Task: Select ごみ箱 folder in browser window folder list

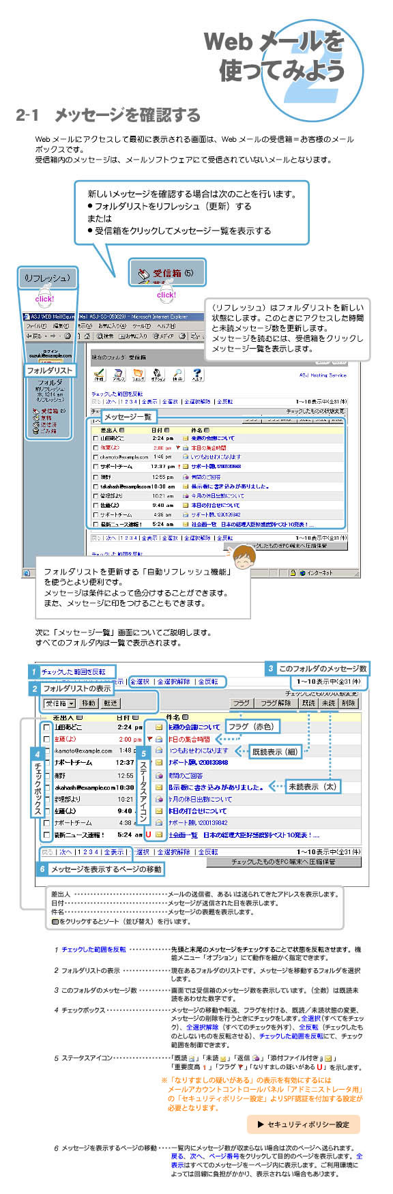Action: tap(48, 431)
